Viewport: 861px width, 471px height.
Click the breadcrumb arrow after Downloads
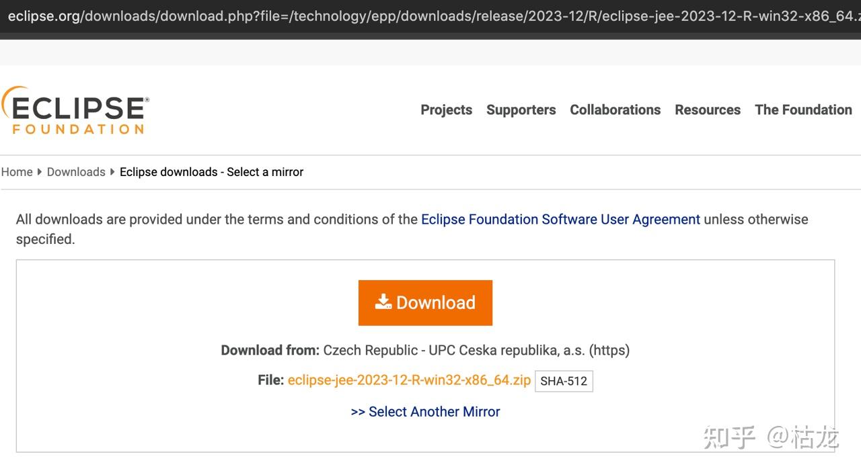click(111, 172)
